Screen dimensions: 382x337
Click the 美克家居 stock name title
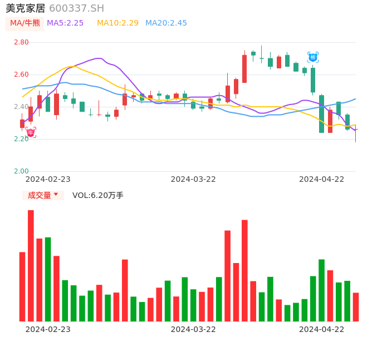click(x=26, y=8)
